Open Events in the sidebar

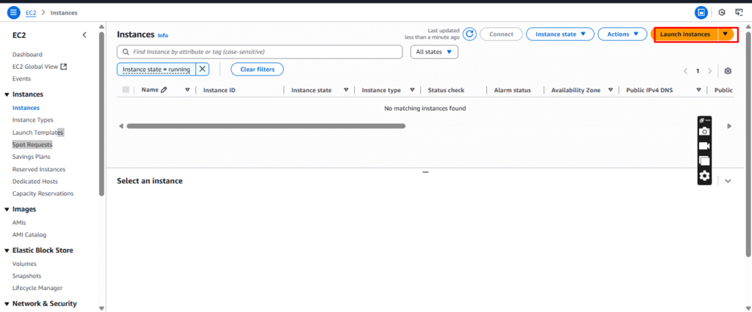tap(21, 78)
